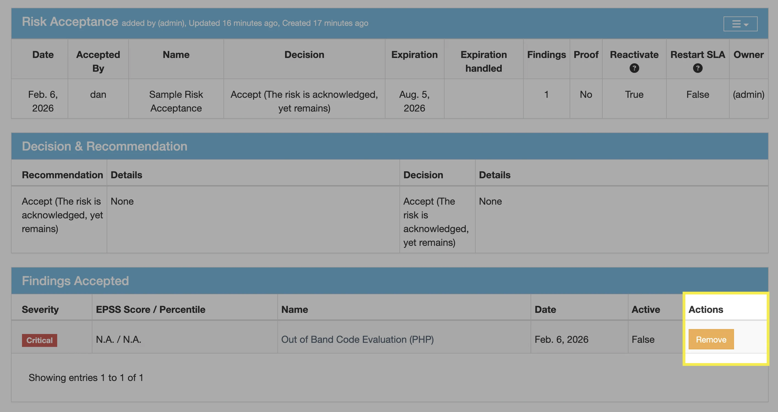
Task: Click the Reactivate value True cell
Action: (634, 94)
